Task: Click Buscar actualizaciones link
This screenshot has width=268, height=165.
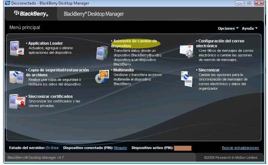Action: 240,148
